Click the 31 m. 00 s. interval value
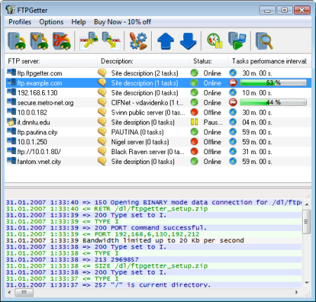The width and height of the screenshot is (316, 302). click(x=257, y=151)
